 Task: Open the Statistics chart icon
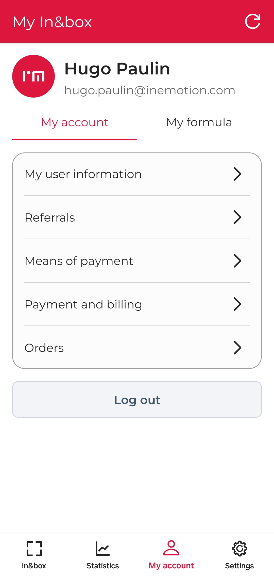point(102,548)
